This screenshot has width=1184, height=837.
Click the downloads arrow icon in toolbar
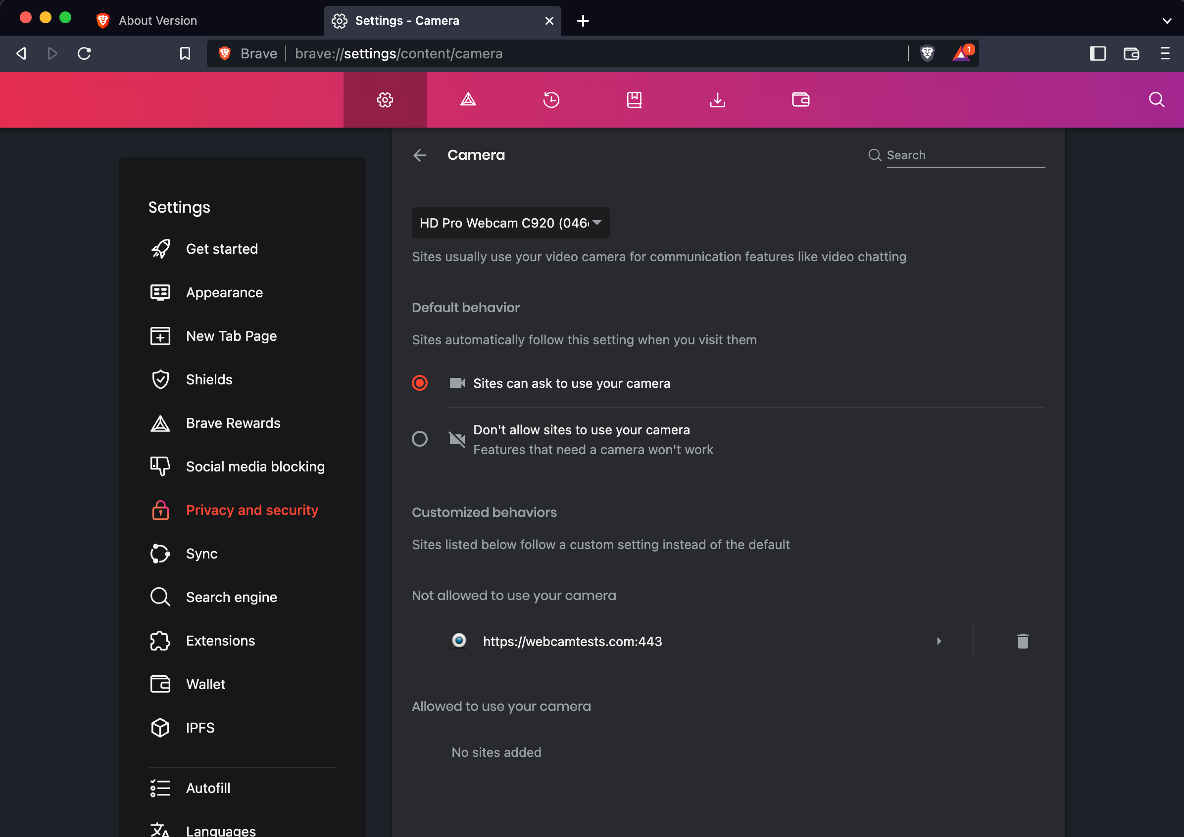pos(717,99)
